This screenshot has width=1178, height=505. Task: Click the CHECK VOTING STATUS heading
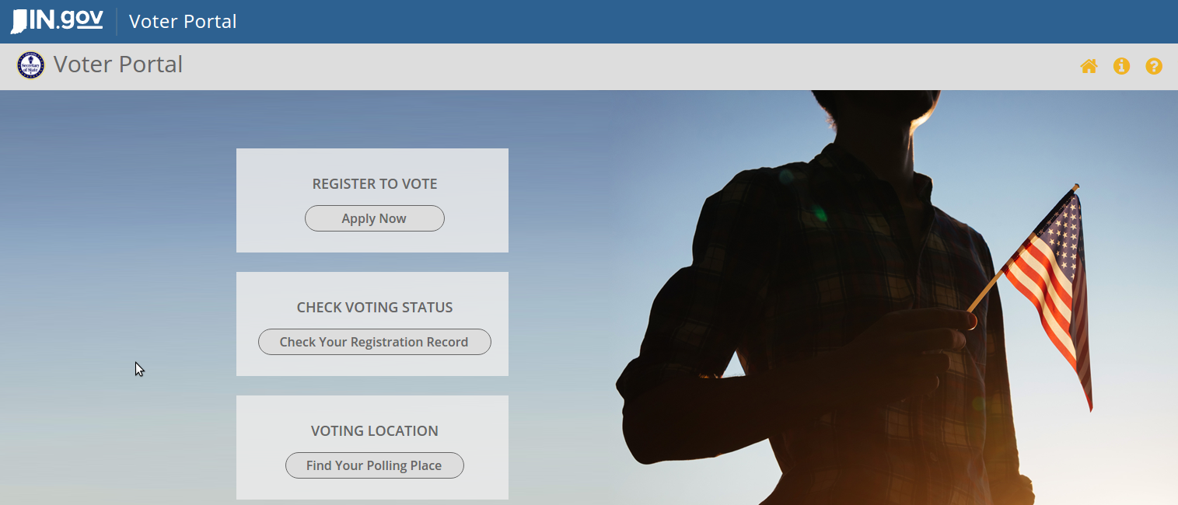pos(375,308)
